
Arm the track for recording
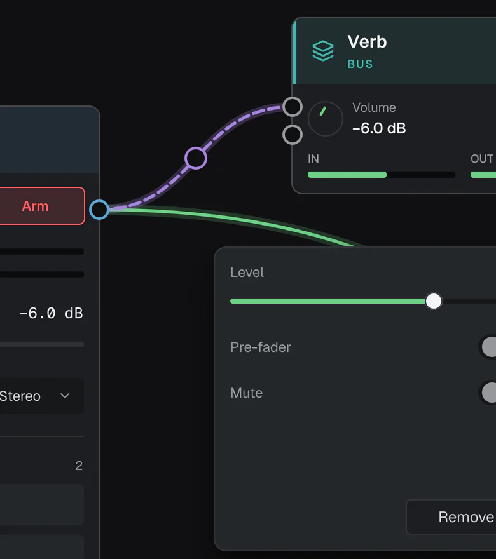point(42,206)
